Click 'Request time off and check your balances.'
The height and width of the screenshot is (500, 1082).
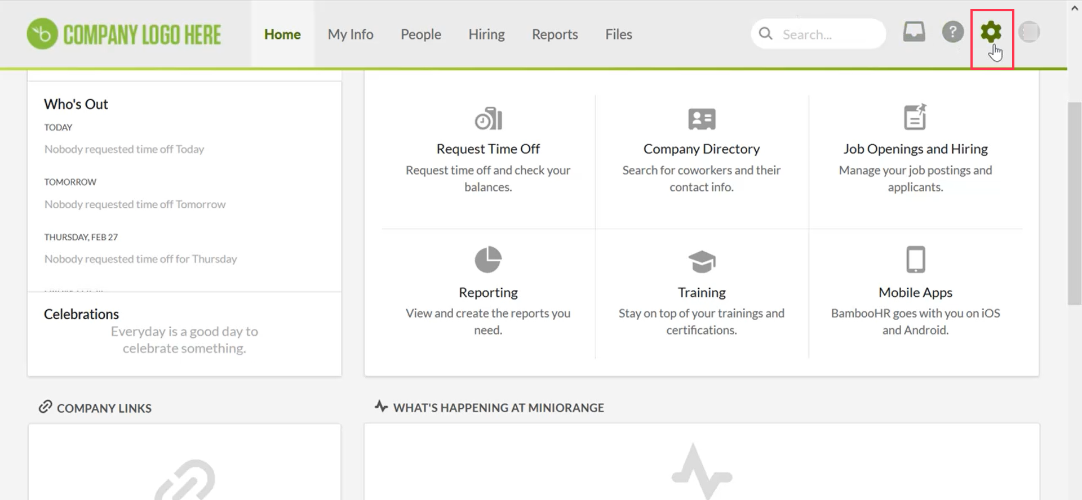488,178
